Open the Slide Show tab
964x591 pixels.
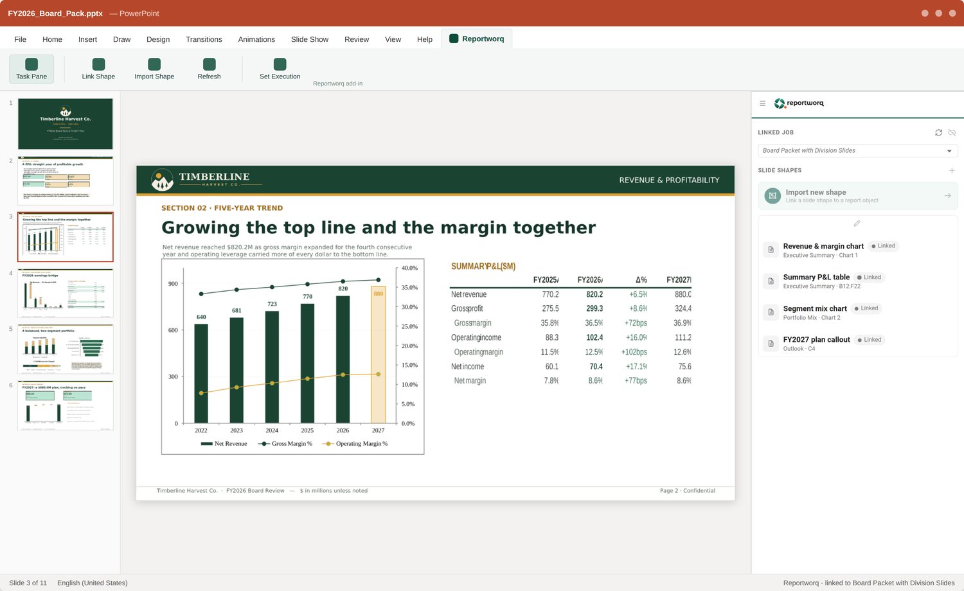pyautogui.click(x=309, y=39)
